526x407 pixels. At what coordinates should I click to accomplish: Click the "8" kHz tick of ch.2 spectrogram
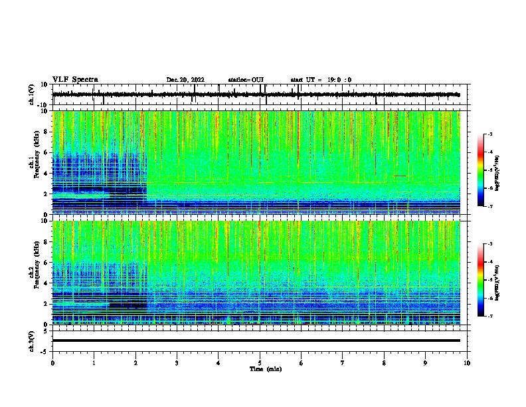click(x=46, y=242)
